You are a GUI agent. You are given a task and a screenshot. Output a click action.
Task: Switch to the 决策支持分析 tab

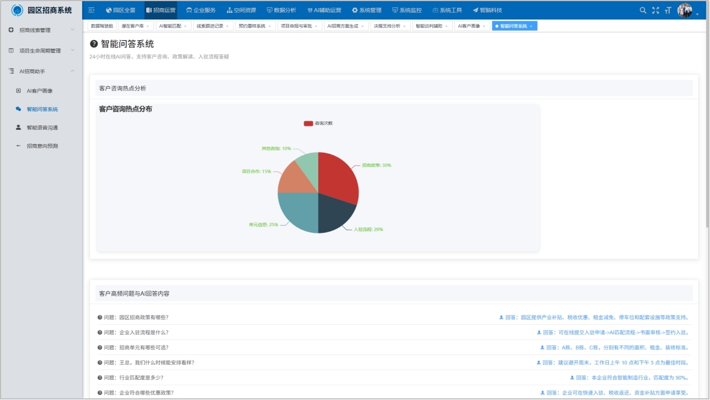pos(387,26)
